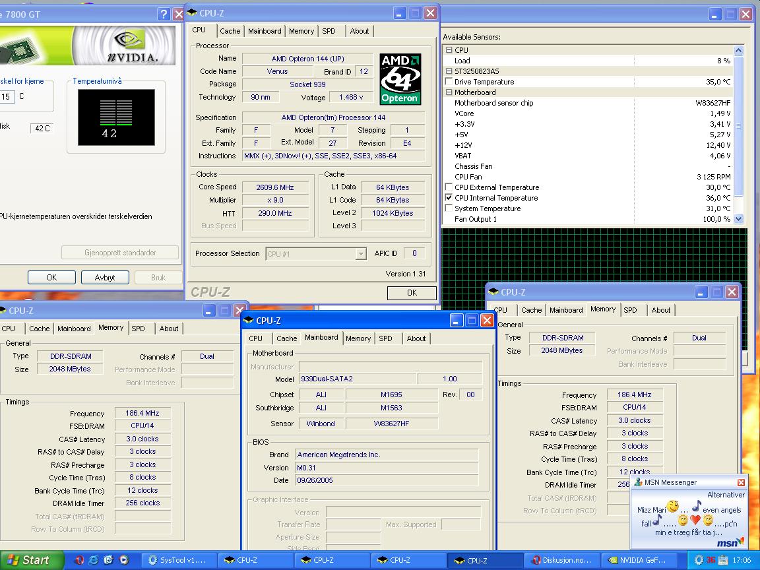Viewport: 760px width, 570px height.
Task: Click the msn butterfly logo in popup
Action: (730, 542)
